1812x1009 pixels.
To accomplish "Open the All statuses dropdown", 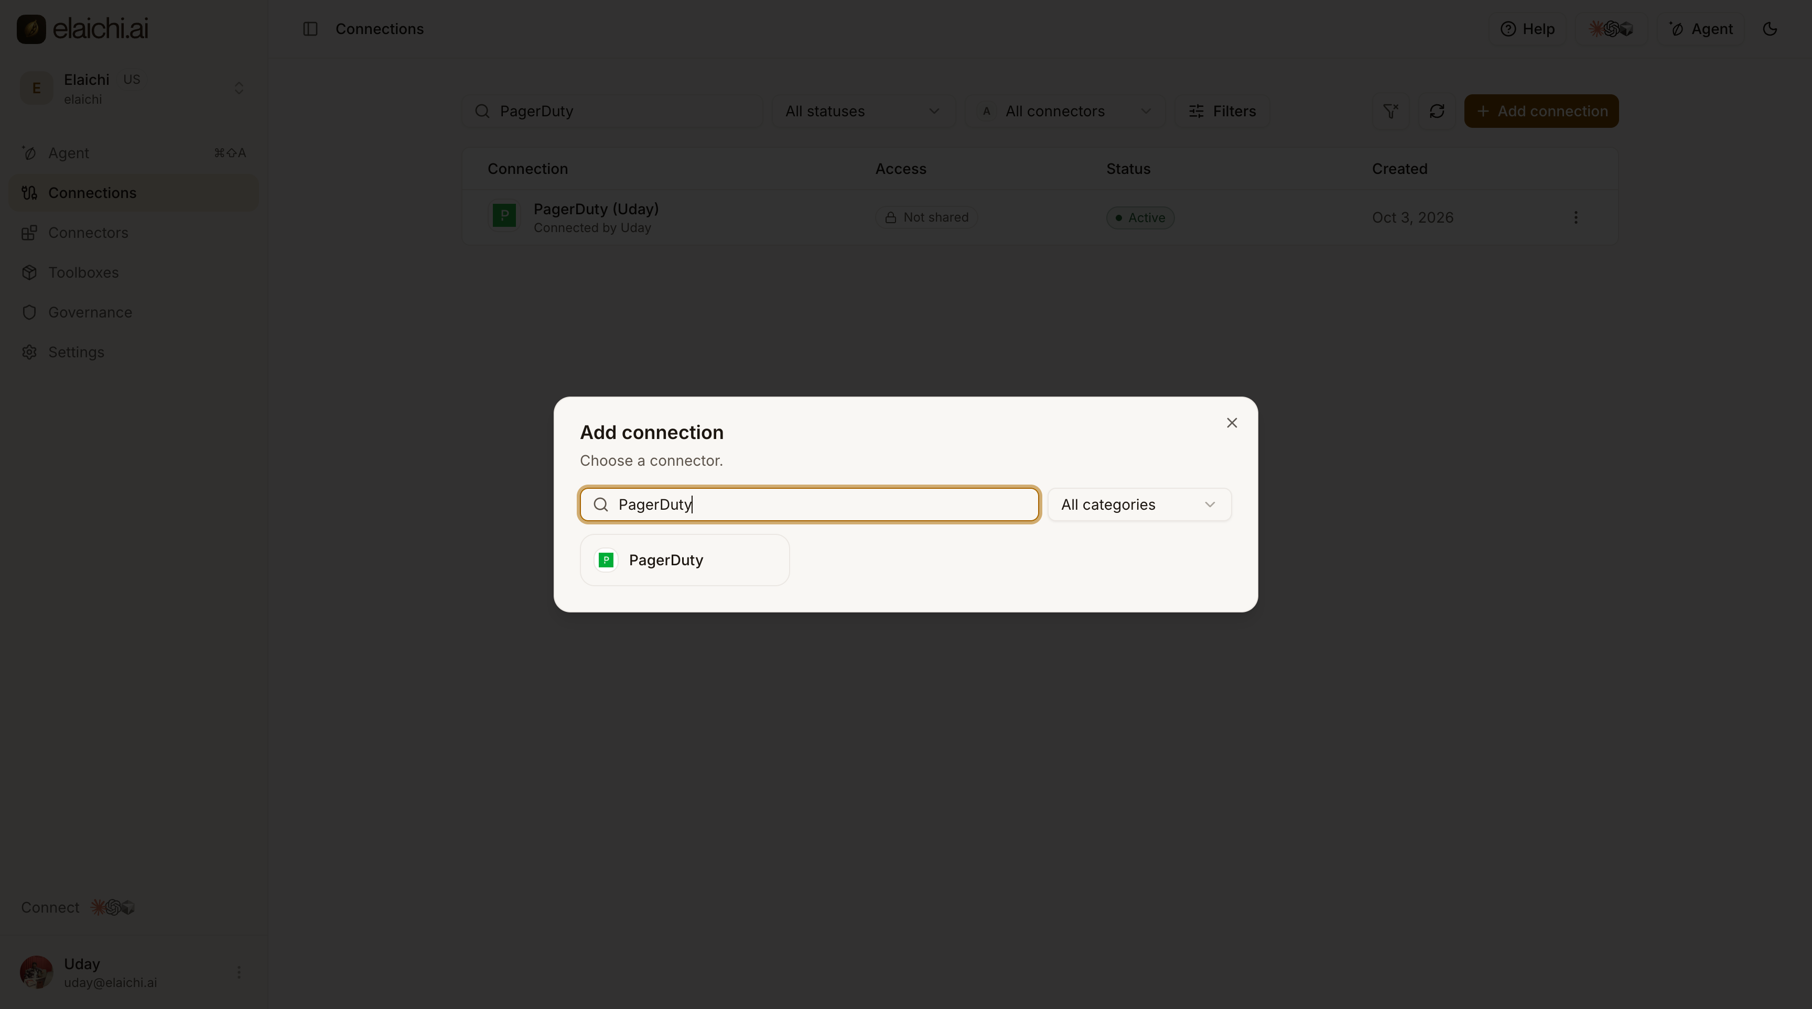I will [x=863, y=111].
